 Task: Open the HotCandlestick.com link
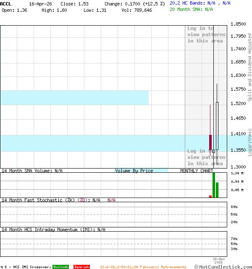pyautogui.click(x=226, y=266)
